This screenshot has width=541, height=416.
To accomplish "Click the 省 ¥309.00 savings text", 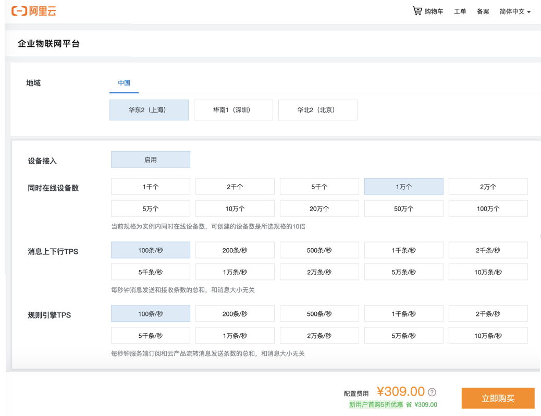I will tap(422, 405).
